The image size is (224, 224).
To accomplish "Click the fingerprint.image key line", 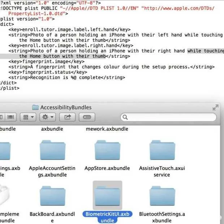I will [47, 61].
